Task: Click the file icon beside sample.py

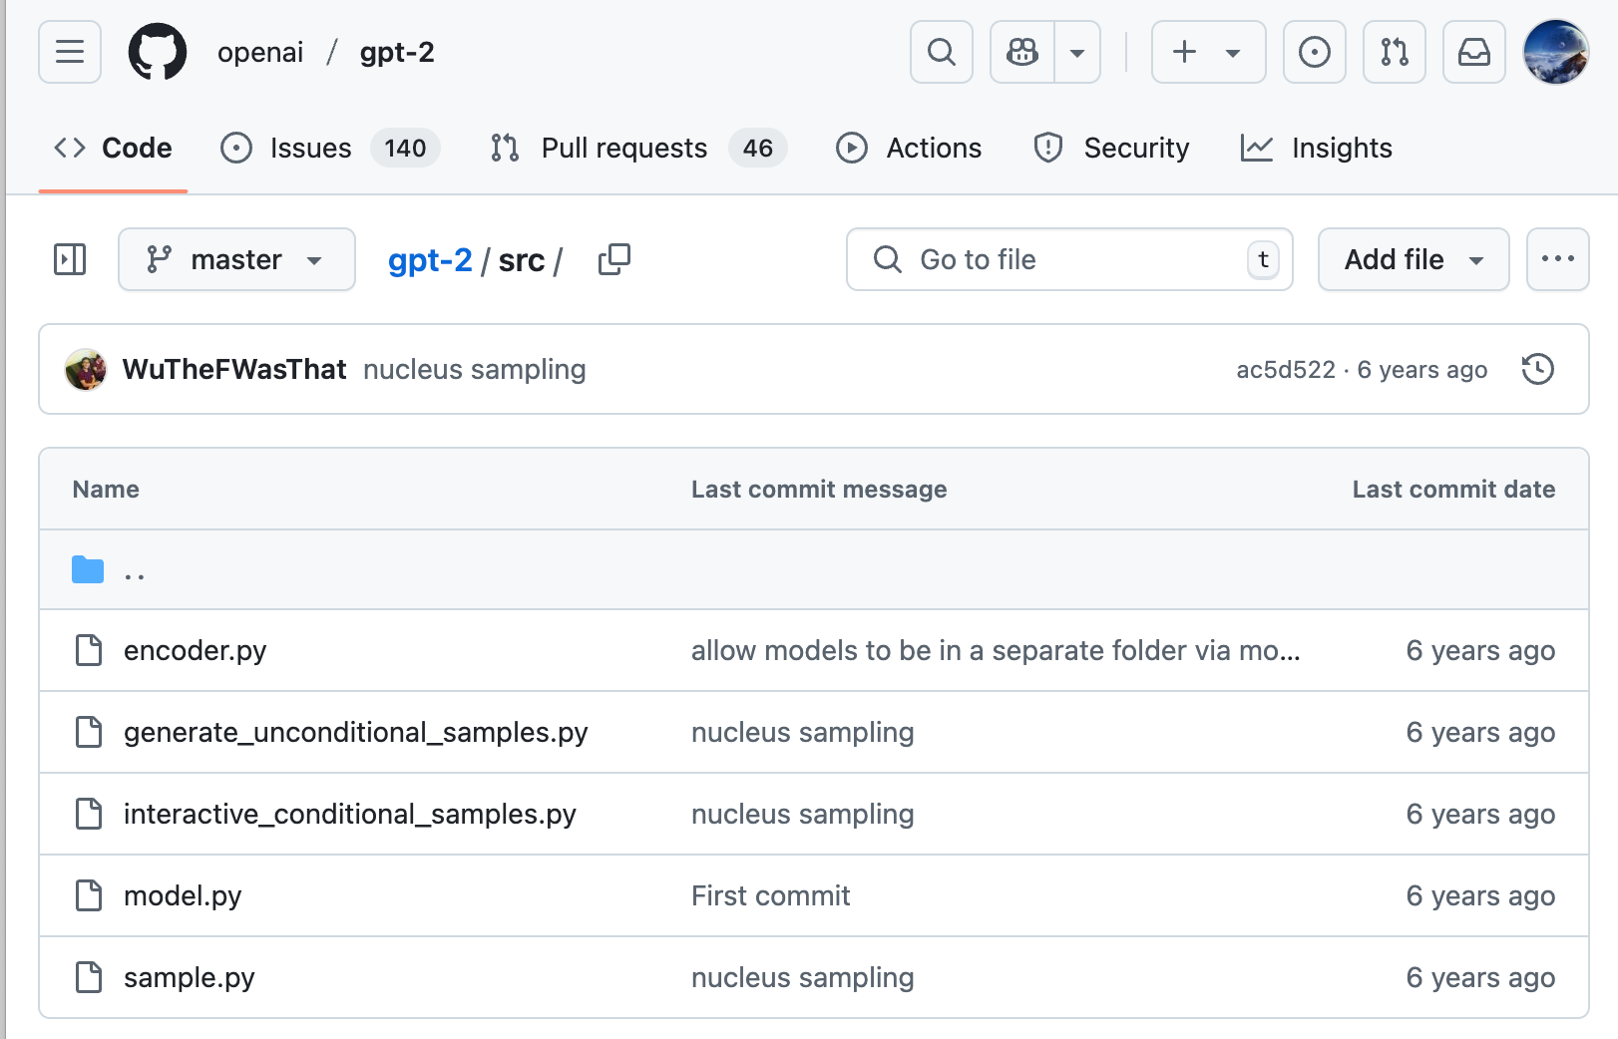Action: coord(89,977)
